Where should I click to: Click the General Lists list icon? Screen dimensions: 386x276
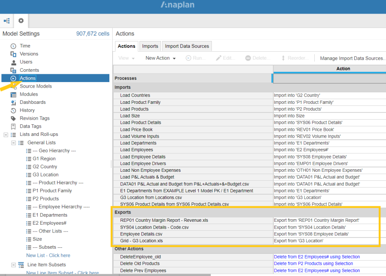[x=21, y=143]
